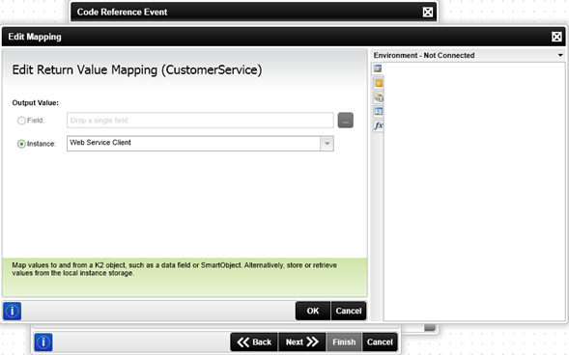Advance with the Next button
Image resolution: width=569 pixels, height=355 pixels.
[x=302, y=341]
